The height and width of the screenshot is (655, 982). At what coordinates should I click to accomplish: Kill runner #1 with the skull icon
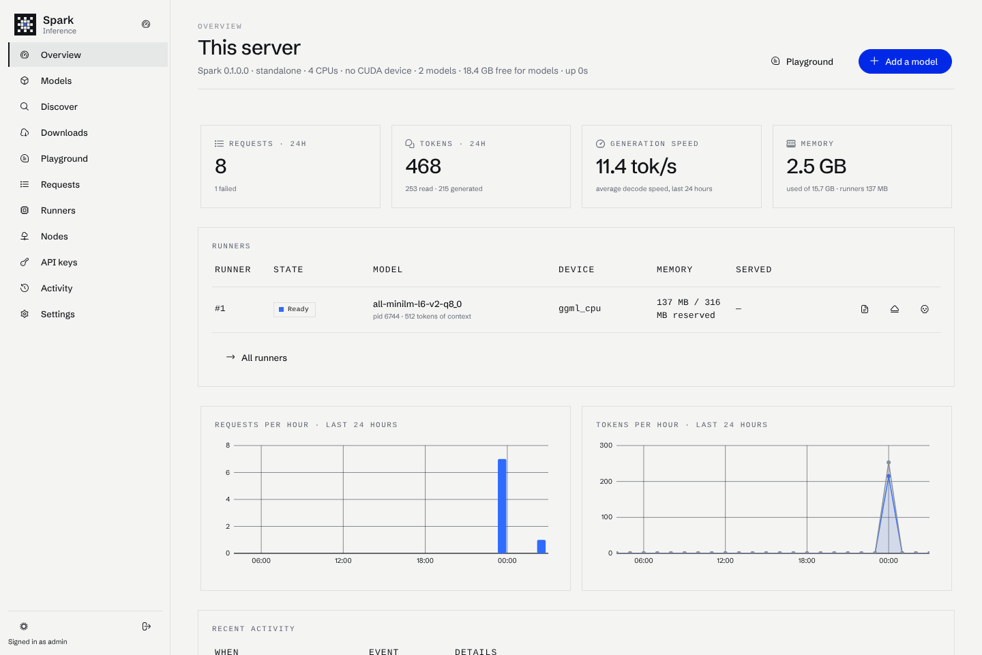coord(925,309)
